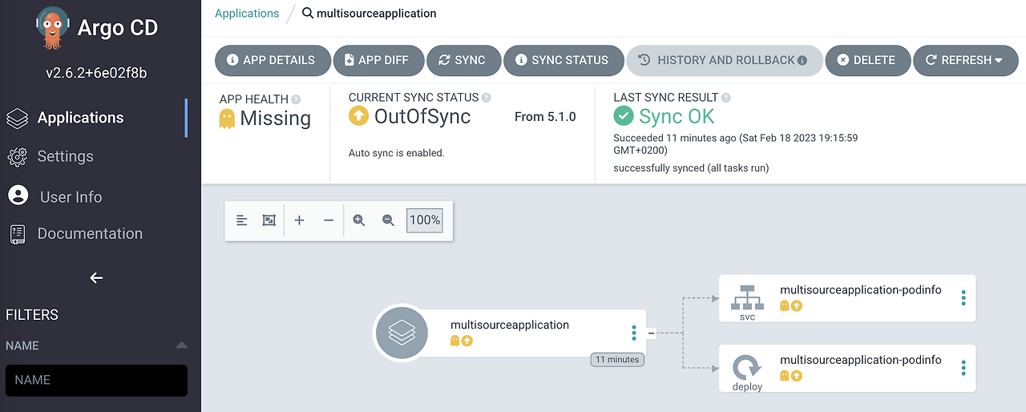Image resolution: width=1026 pixels, height=412 pixels.
Task: Focus the NAME filter input field
Action: tap(96, 380)
